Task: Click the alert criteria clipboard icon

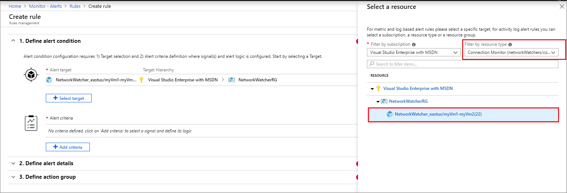Action: [31, 123]
